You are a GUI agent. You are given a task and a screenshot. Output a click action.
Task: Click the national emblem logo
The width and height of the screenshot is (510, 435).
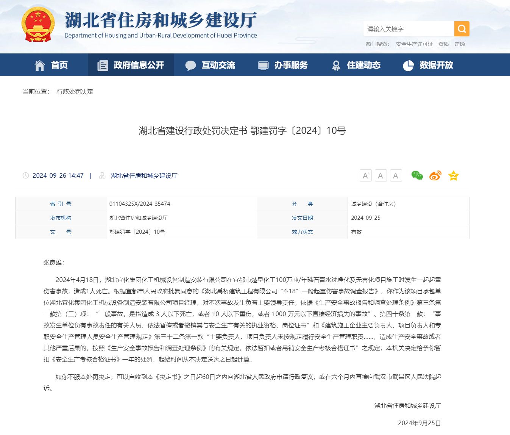(37, 24)
